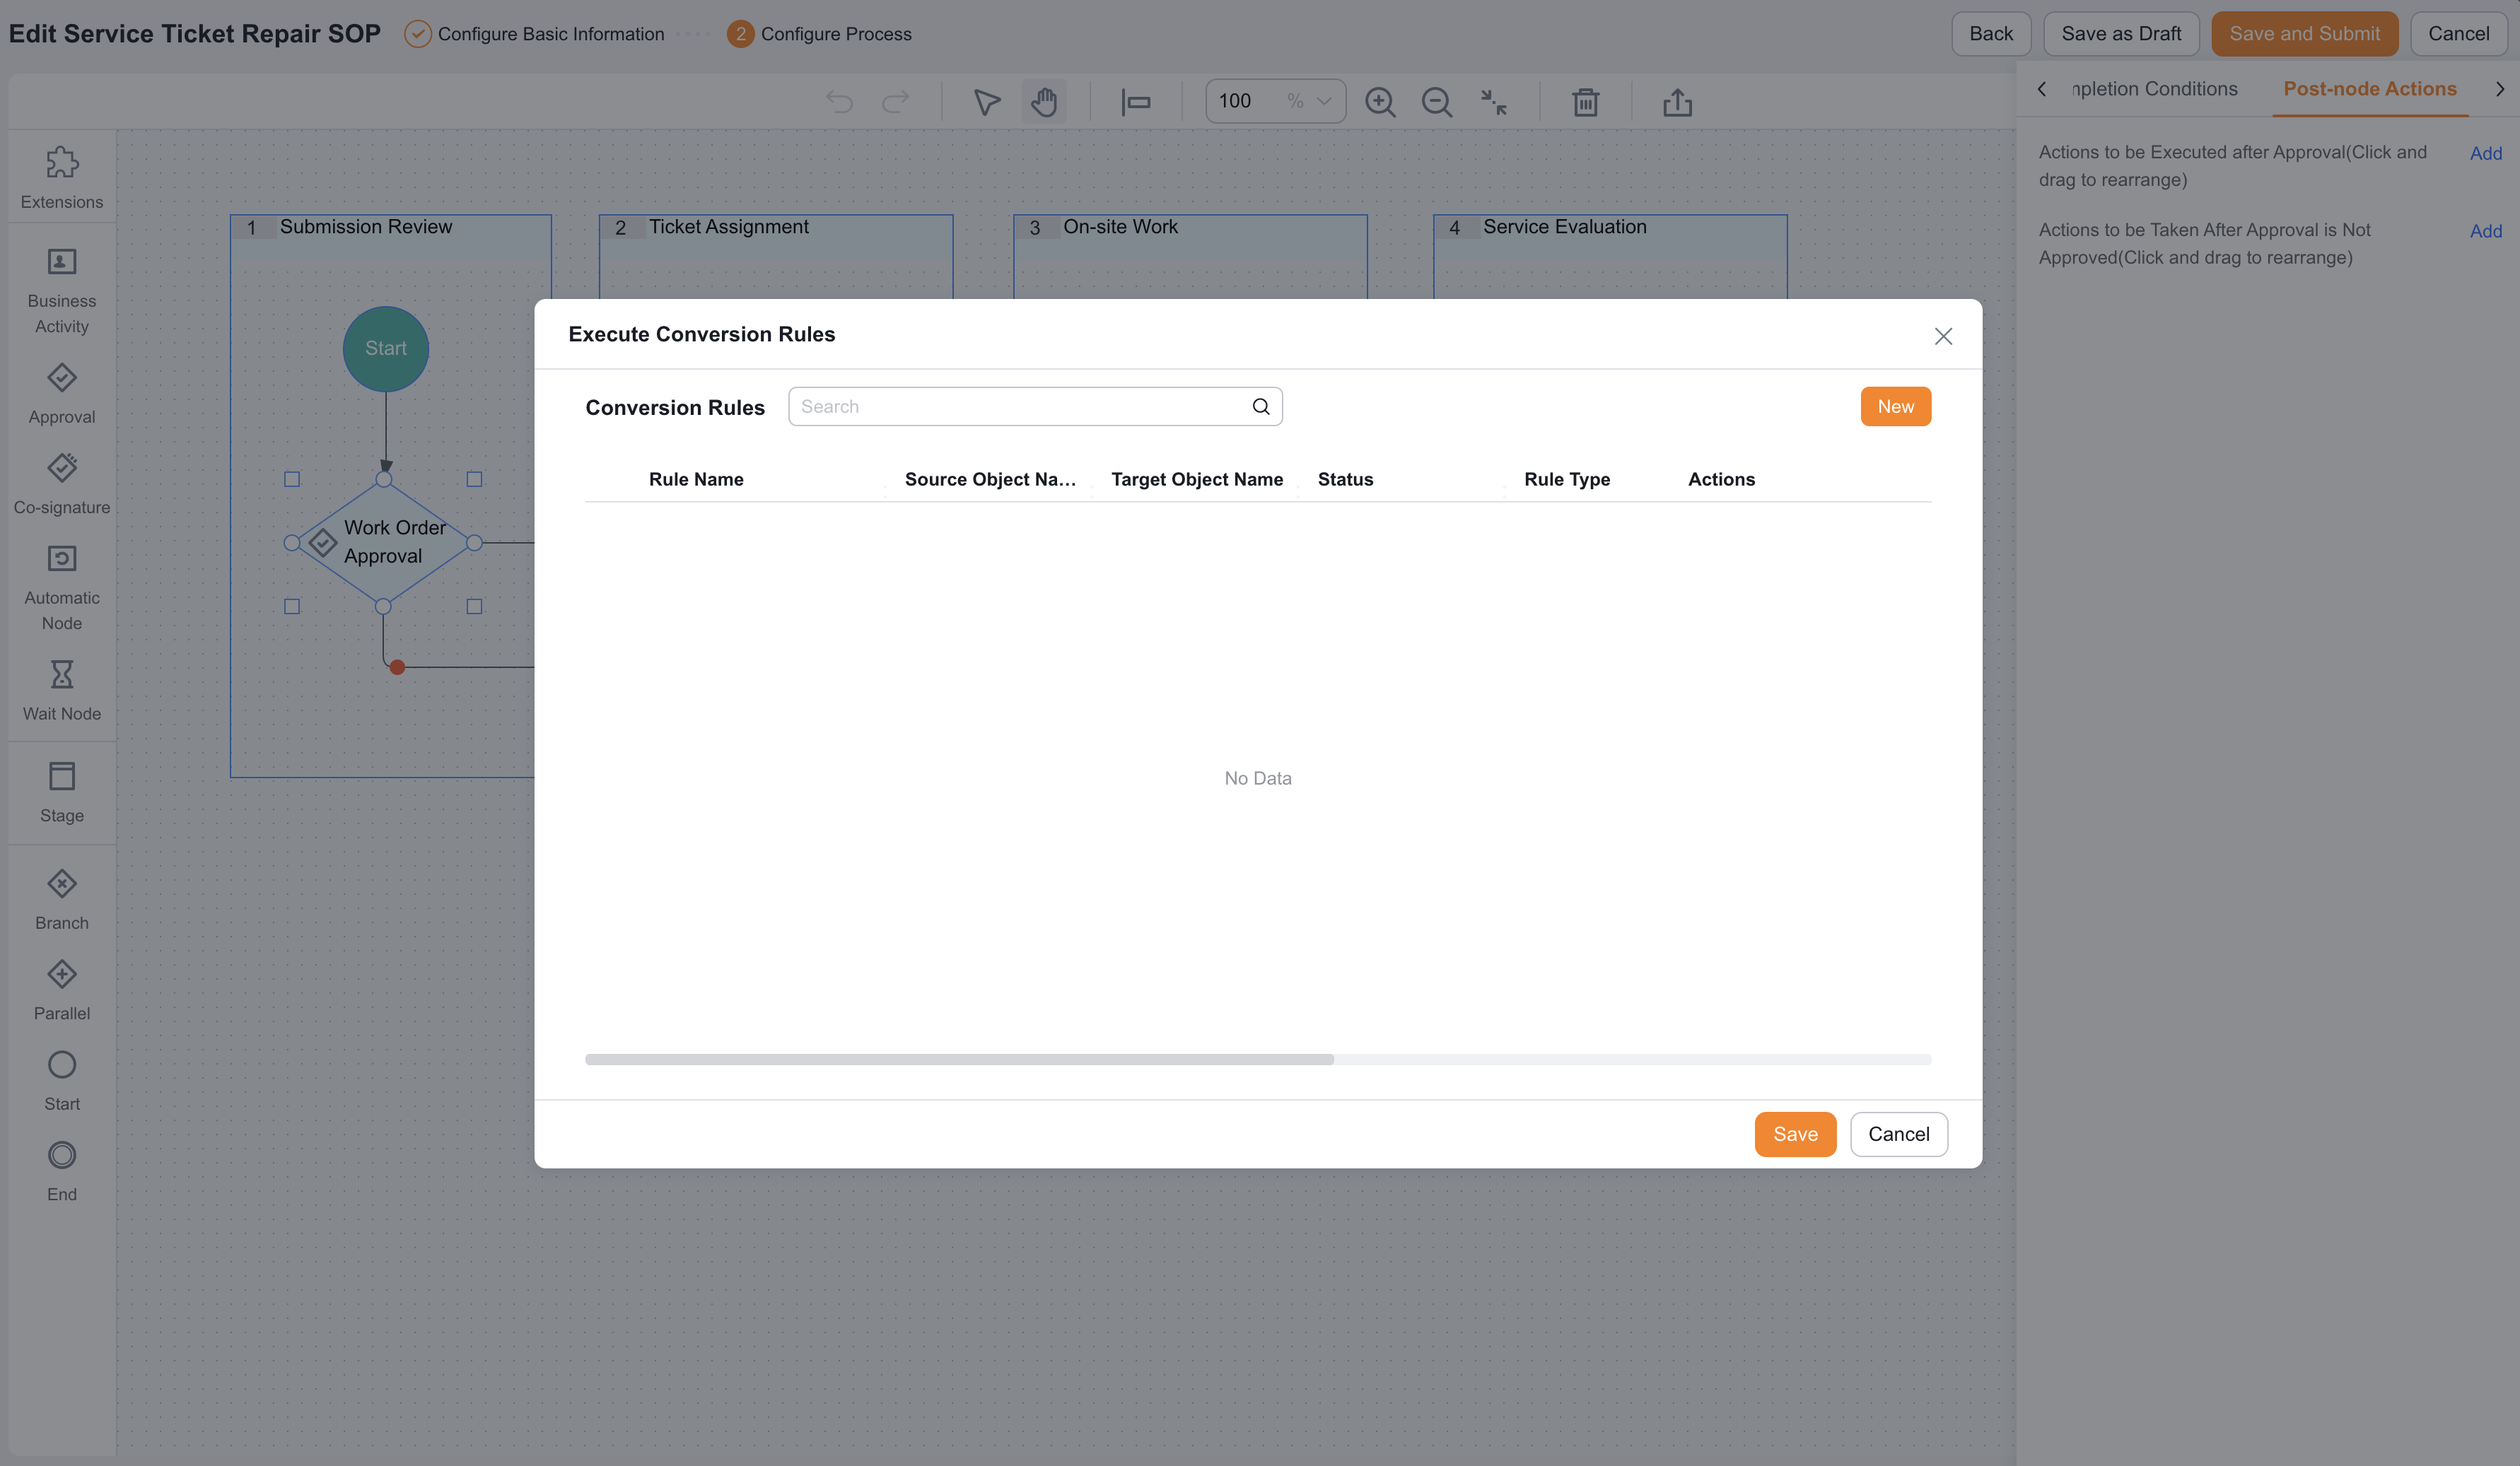
Task: Select the Parallel node icon
Action: (62, 974)
